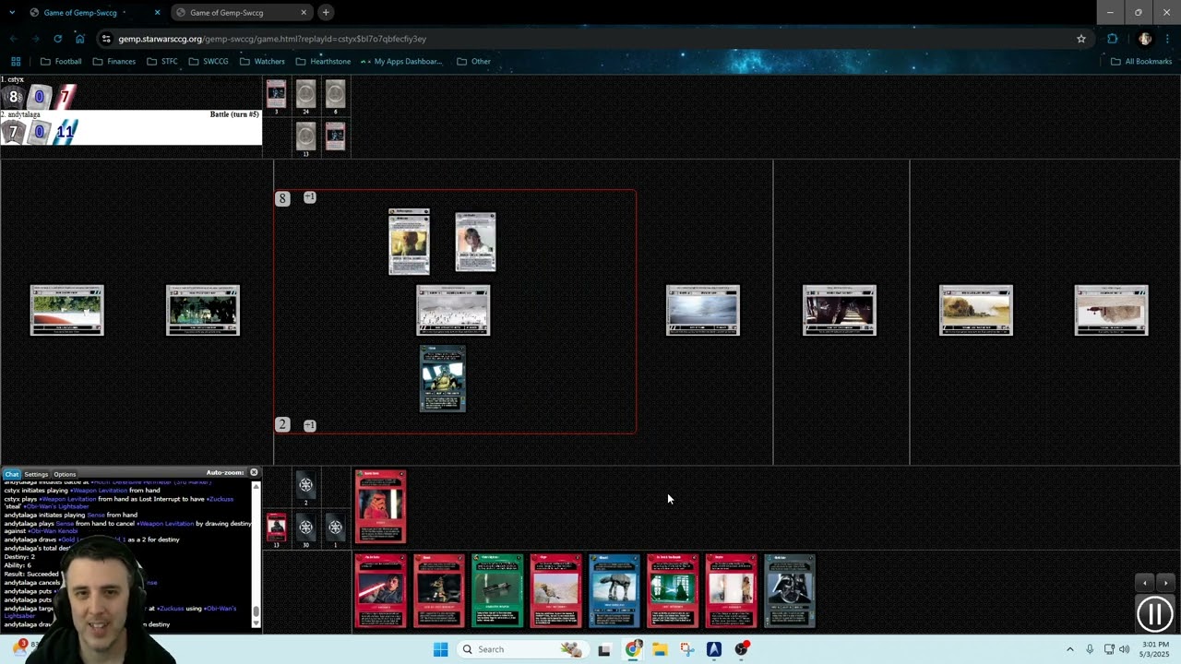Reload the page
The width and height of the screenshot is (1181, 664).
point(57,39)
